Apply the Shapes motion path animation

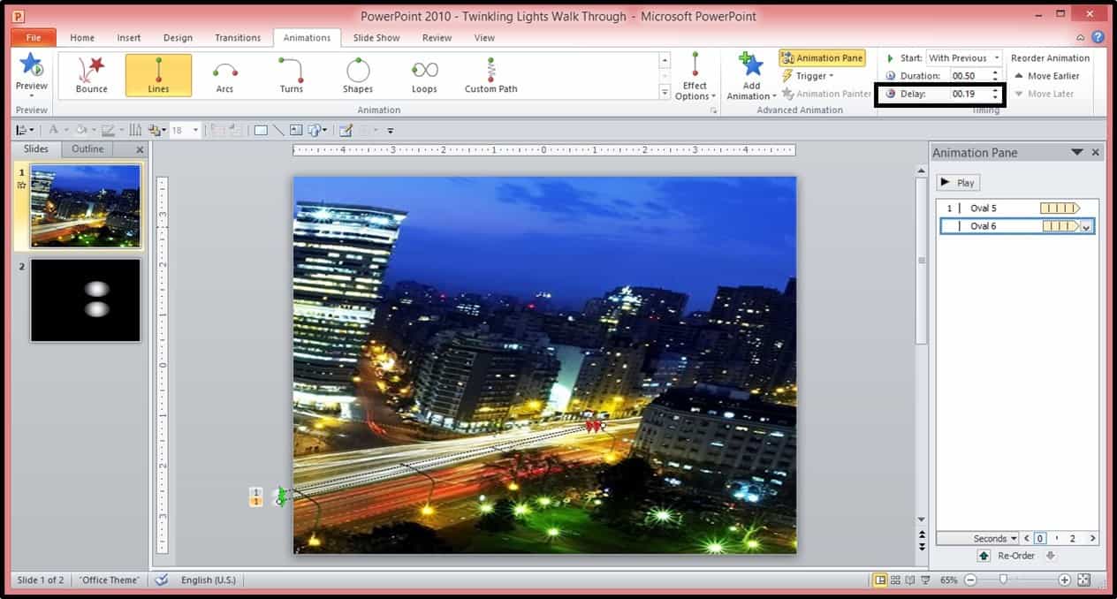click(x=358, y=75)
